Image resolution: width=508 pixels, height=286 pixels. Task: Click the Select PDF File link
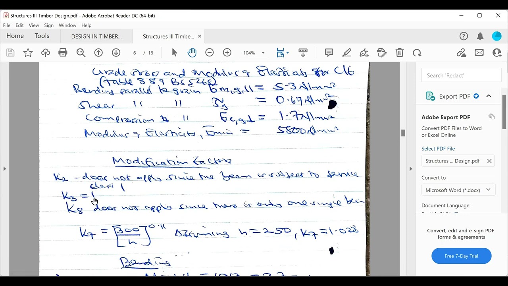tap(438, 149)
